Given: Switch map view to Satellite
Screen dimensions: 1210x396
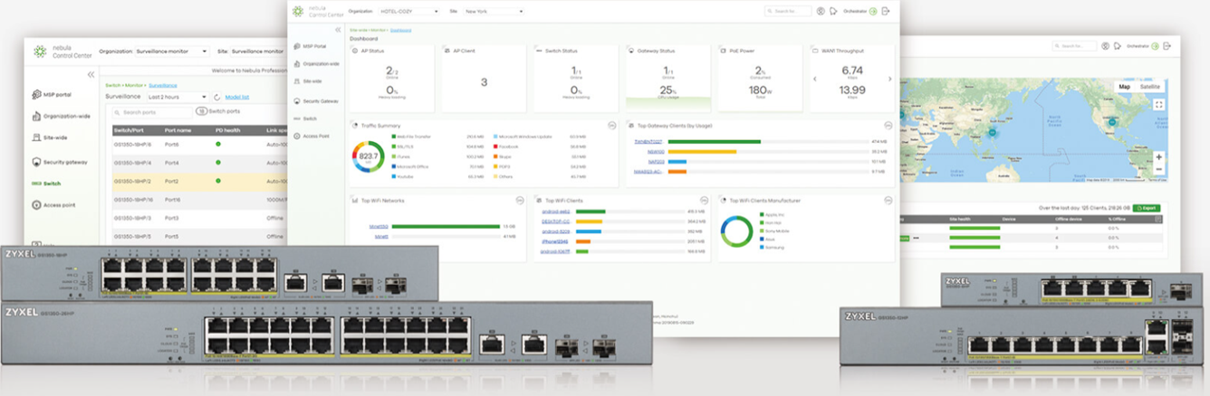Looking at the screenshot, I should 1149,87.
